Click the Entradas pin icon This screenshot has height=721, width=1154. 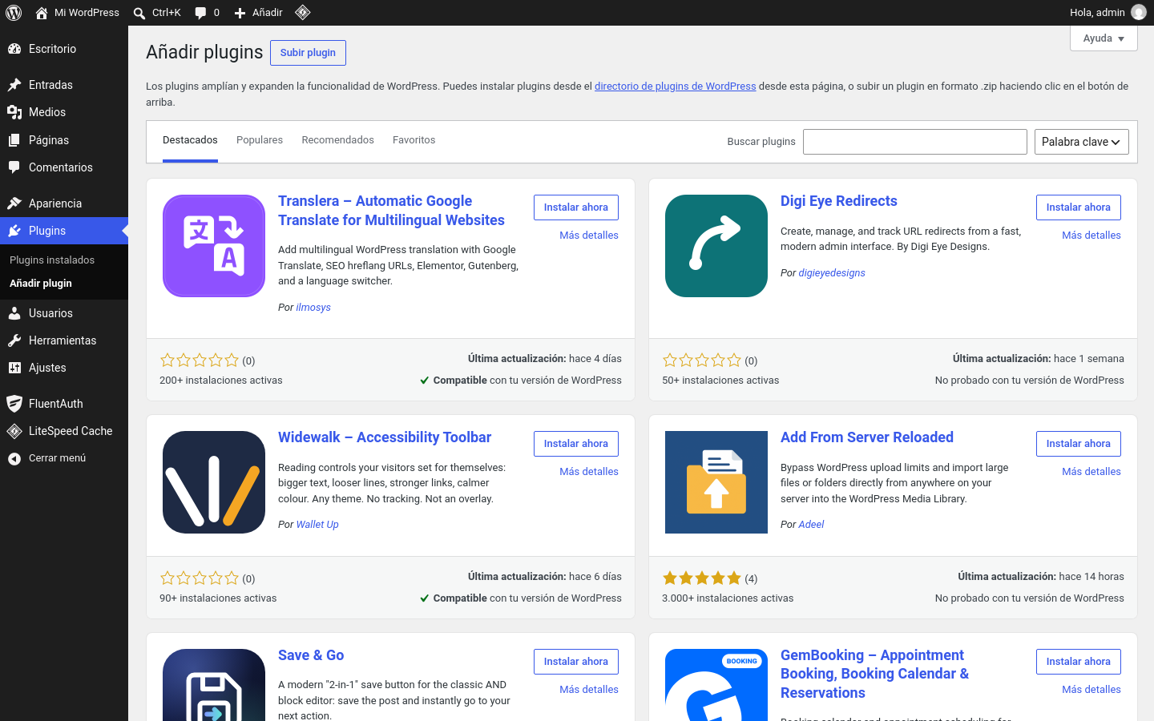[x=14, y=85]
